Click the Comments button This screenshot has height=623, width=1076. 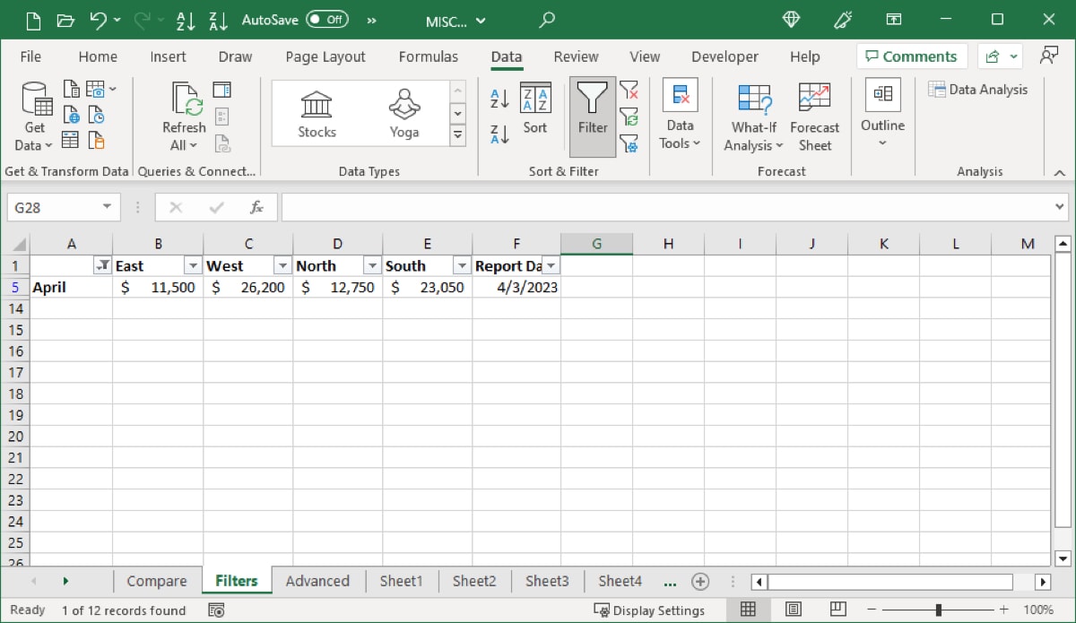(x=911, y=56)
